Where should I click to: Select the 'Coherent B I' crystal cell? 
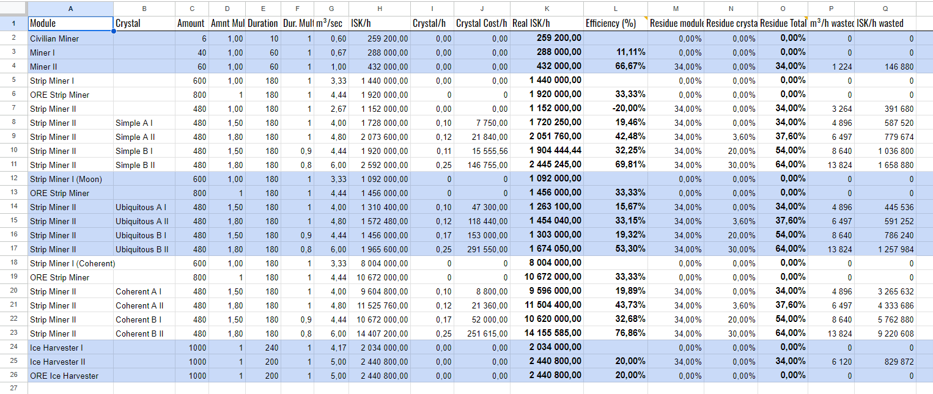pos(144,319)
